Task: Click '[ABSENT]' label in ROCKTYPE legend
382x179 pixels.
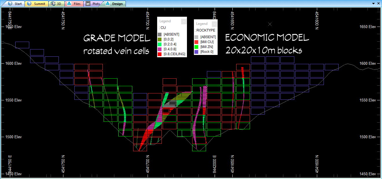Action: coord(208,37)
